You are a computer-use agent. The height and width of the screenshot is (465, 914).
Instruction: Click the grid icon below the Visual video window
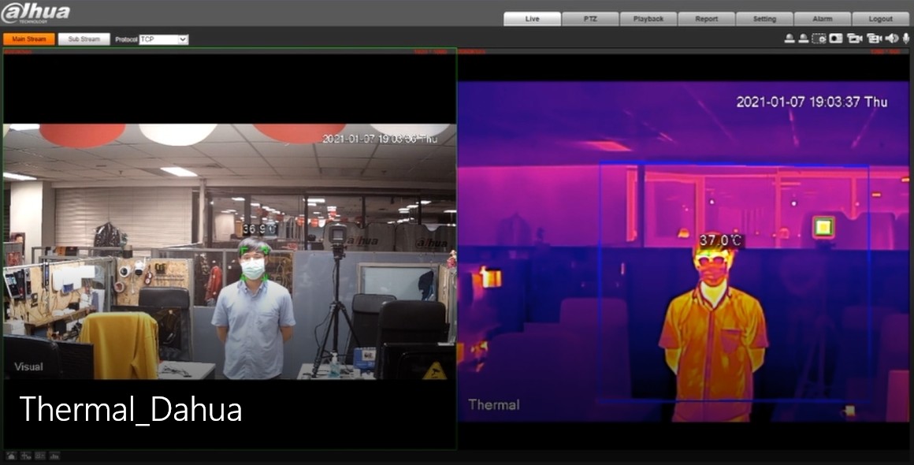click(x=40, y=456)
